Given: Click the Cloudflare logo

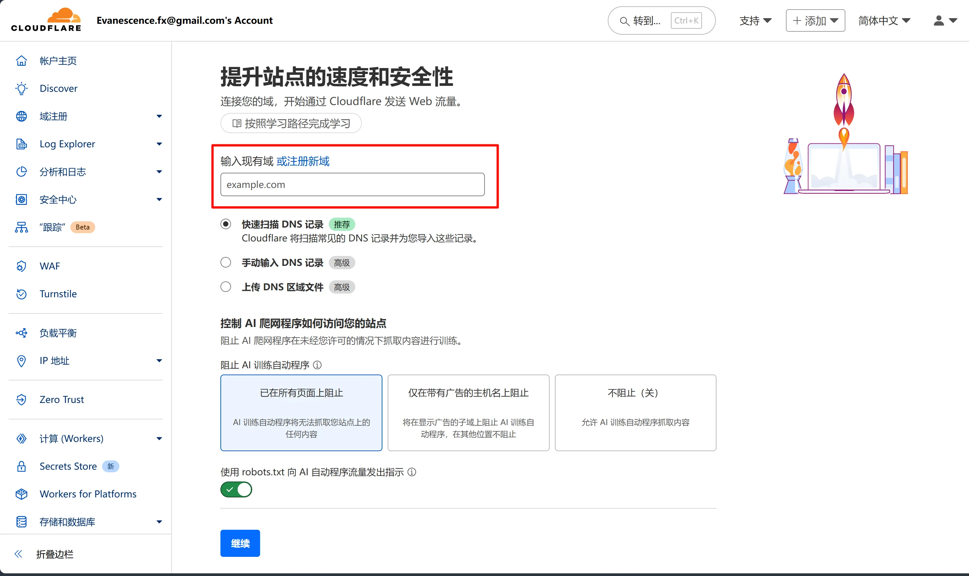Looking at the screenshot, I should coord(46,20).
